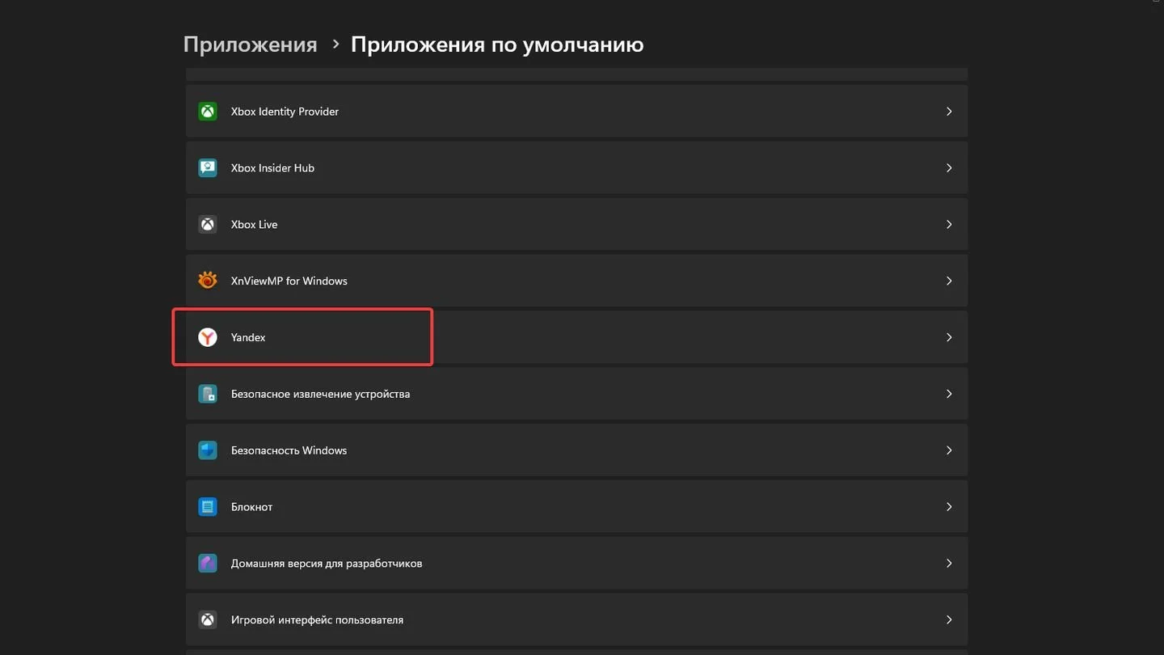Image resolution: width=1164 pixels, height=655 pixels.
Task: Click the XnViewMP for Windows icon
Action: pos(208,281)
